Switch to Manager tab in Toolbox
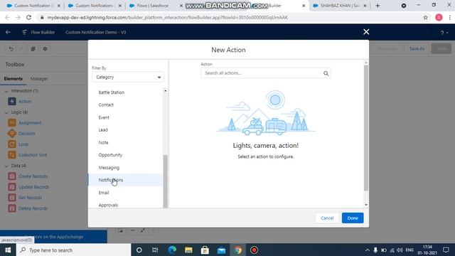455x256 pixels. tap(39, 79)
